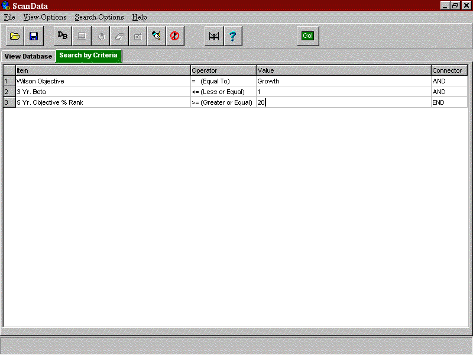Click the END connector cell in row 3
The height and width of the screenshot is (355, 473).
[x=449, y=102]
